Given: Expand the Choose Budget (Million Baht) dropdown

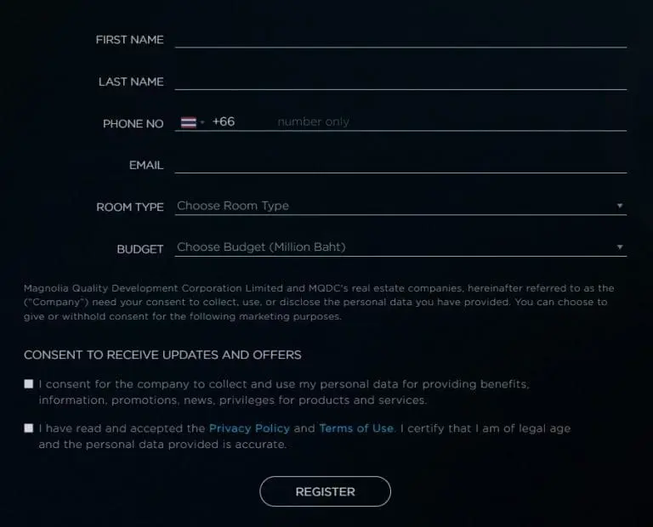Looking at the screenshot, I should point(400,247).
